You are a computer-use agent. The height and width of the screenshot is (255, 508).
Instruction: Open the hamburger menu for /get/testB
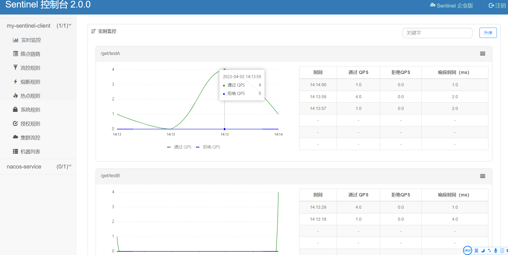tap(483, 176)
